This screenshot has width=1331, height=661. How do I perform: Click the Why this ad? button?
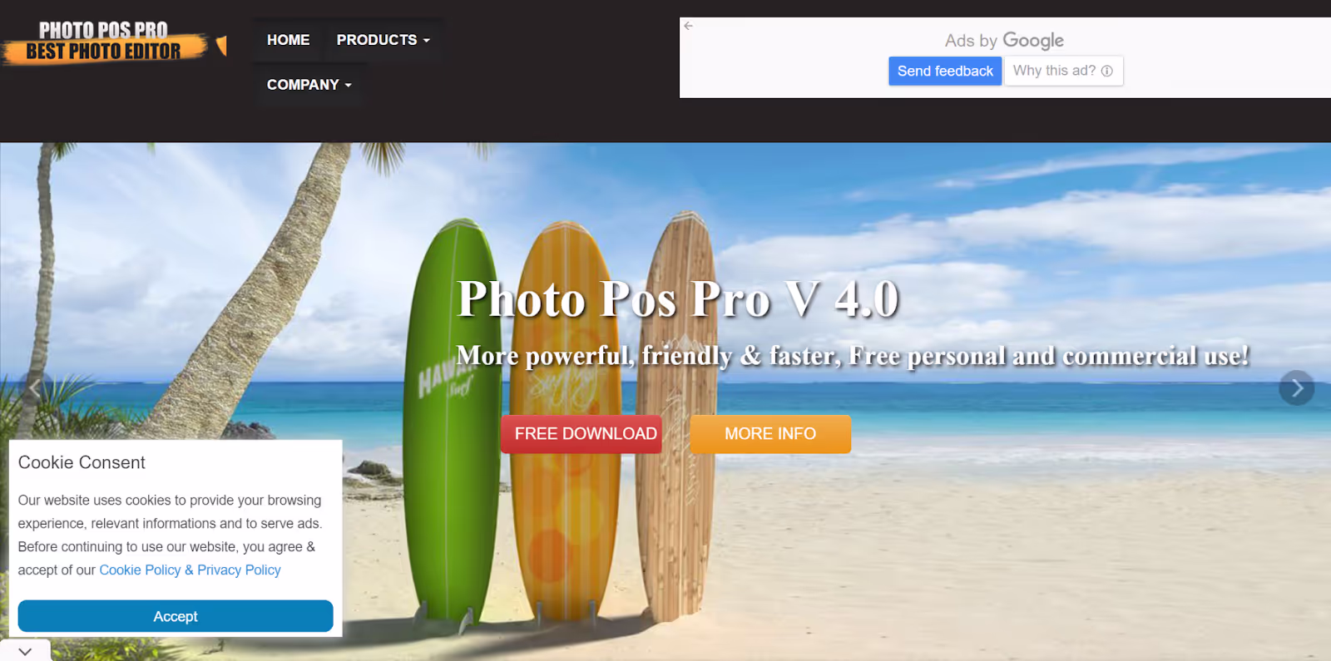(x=1063, y=72)
